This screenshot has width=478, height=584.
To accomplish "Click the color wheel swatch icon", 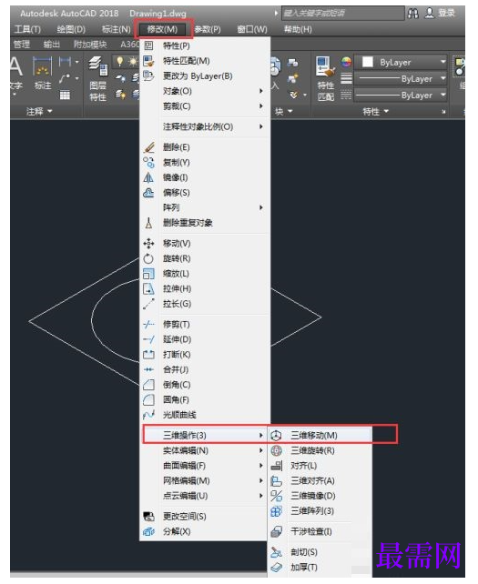I will click(x=346, y=62).
